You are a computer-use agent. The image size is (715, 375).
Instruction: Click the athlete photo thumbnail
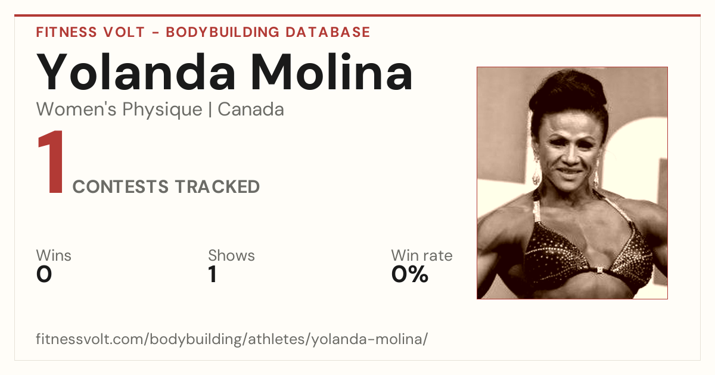pyautogui.click(x=572, y=183)
